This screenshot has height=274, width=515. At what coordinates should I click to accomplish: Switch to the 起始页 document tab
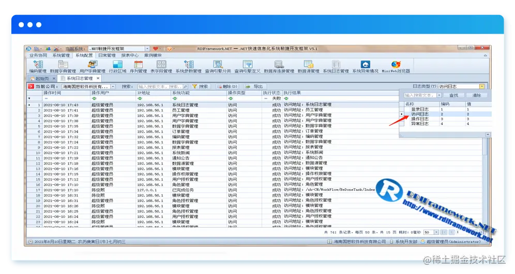pyautogui.click(x=42, y=78)
